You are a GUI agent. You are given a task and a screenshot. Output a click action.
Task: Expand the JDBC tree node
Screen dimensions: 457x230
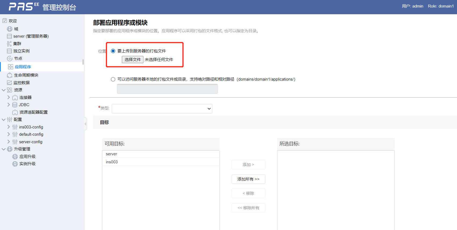coord(9,105)
